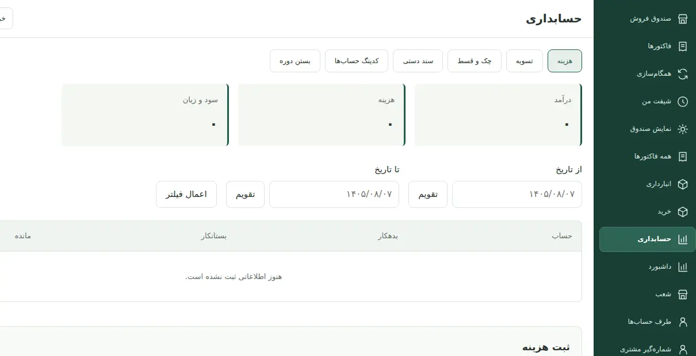Open خرید section
This screenshot has width=696, height=356.
pyautogui.click(x=647, y=212)
